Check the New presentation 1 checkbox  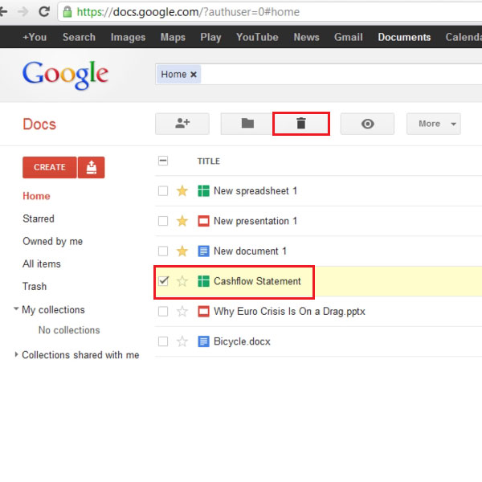point(163,221)
